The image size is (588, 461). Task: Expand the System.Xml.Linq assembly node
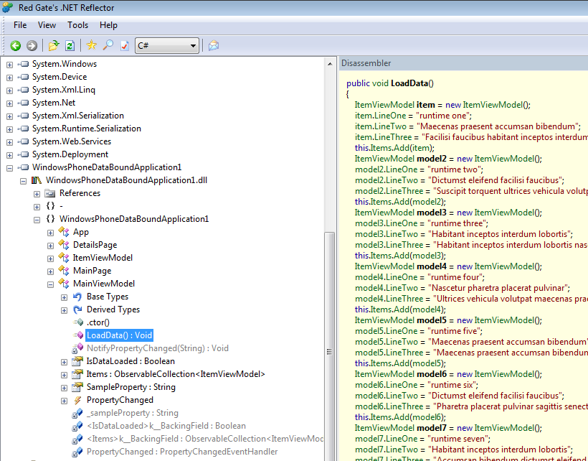click(10, 90)
